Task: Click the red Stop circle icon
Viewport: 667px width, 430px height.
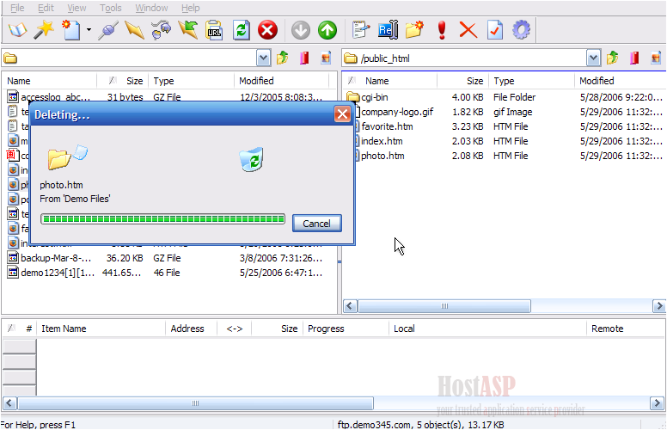Action: (267, 30)
